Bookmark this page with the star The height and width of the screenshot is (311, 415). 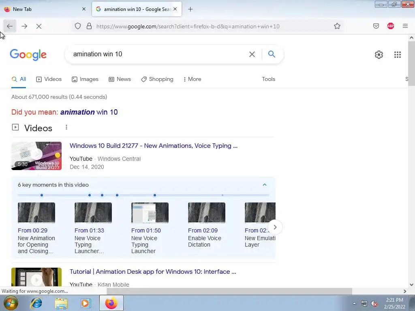coord(337,26)
